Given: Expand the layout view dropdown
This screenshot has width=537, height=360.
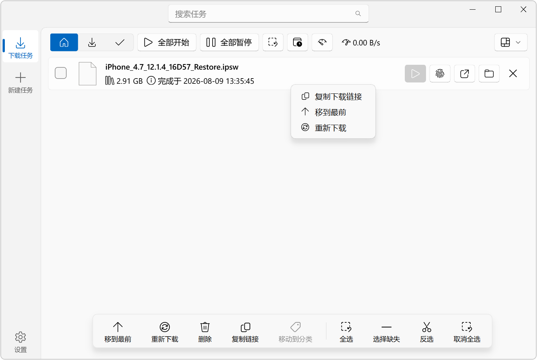Looking at the screenshot, I should point(511,42).
